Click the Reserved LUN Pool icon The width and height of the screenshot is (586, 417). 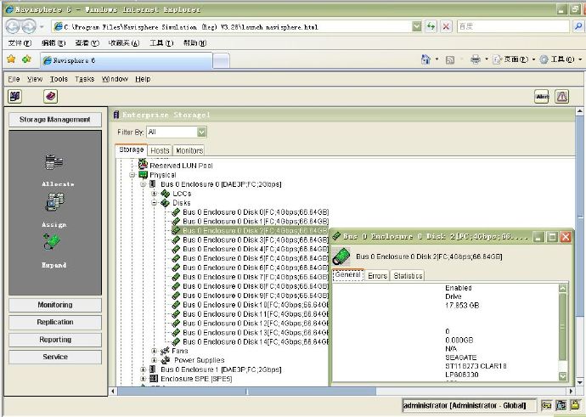[x=144, y=165]
